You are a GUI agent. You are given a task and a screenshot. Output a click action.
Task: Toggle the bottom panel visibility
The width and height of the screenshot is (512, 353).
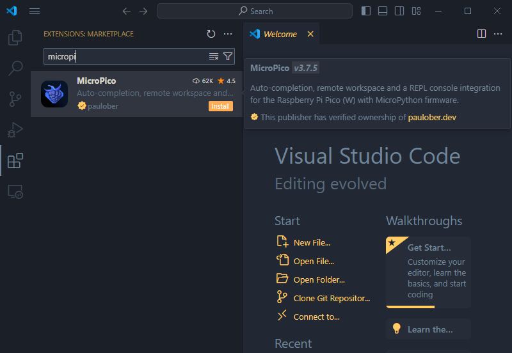[383, 11]
